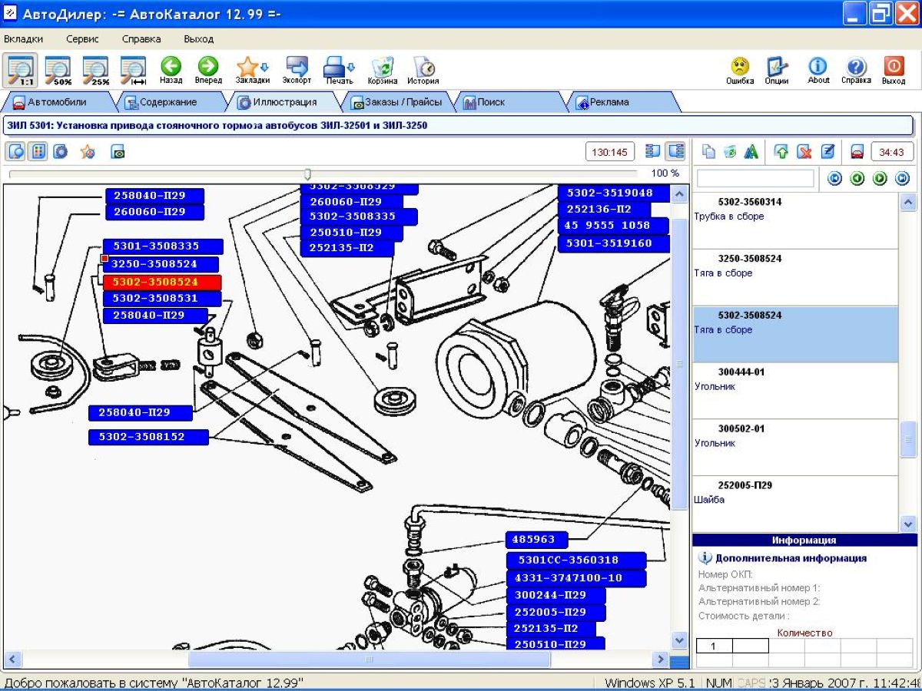Click the parts list search field
This screenshot has width=922, height=691.
755,178
